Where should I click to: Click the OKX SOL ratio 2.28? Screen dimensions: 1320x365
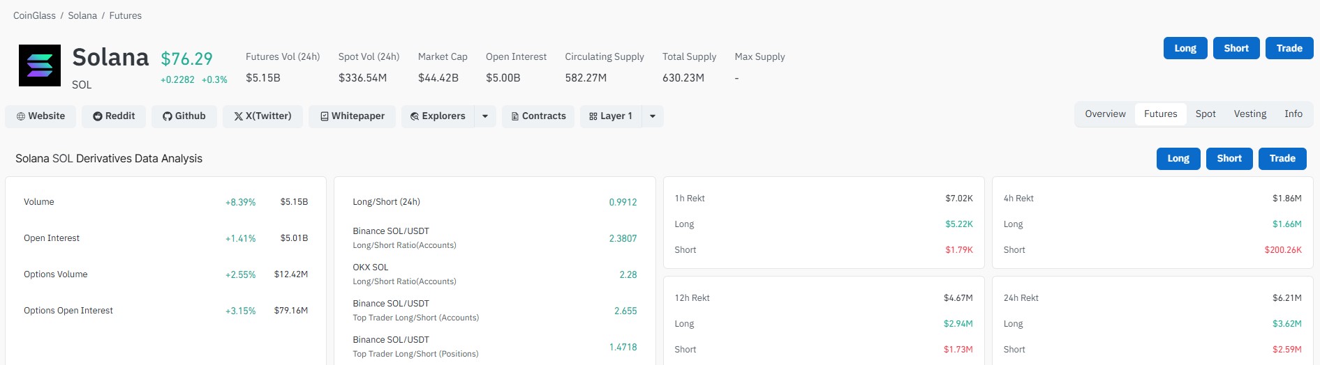point(628,274)
